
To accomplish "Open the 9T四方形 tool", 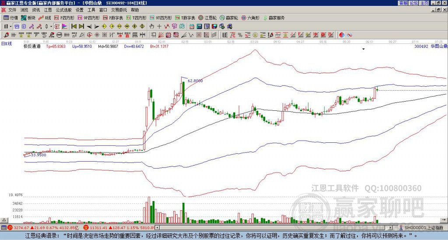I will 161,18.
